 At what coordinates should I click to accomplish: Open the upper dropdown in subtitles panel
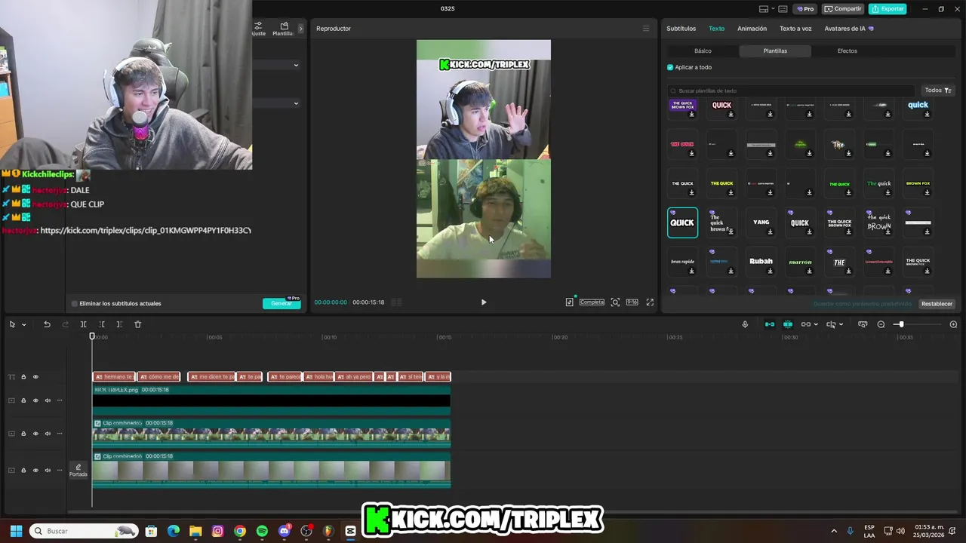[296, 66]
